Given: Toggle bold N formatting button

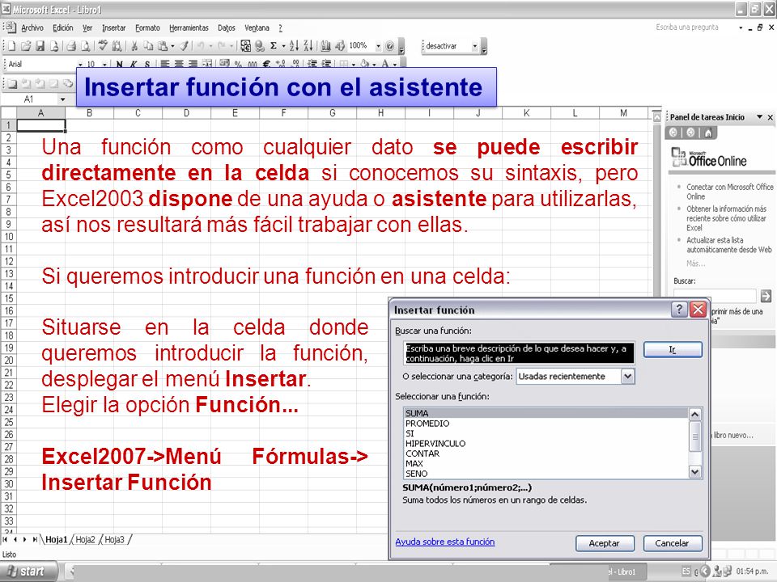Looking at the screenshot, I should coord(120,65).
